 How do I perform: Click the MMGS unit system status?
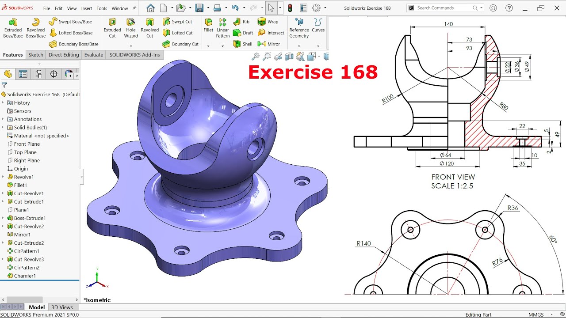[536, 314]
